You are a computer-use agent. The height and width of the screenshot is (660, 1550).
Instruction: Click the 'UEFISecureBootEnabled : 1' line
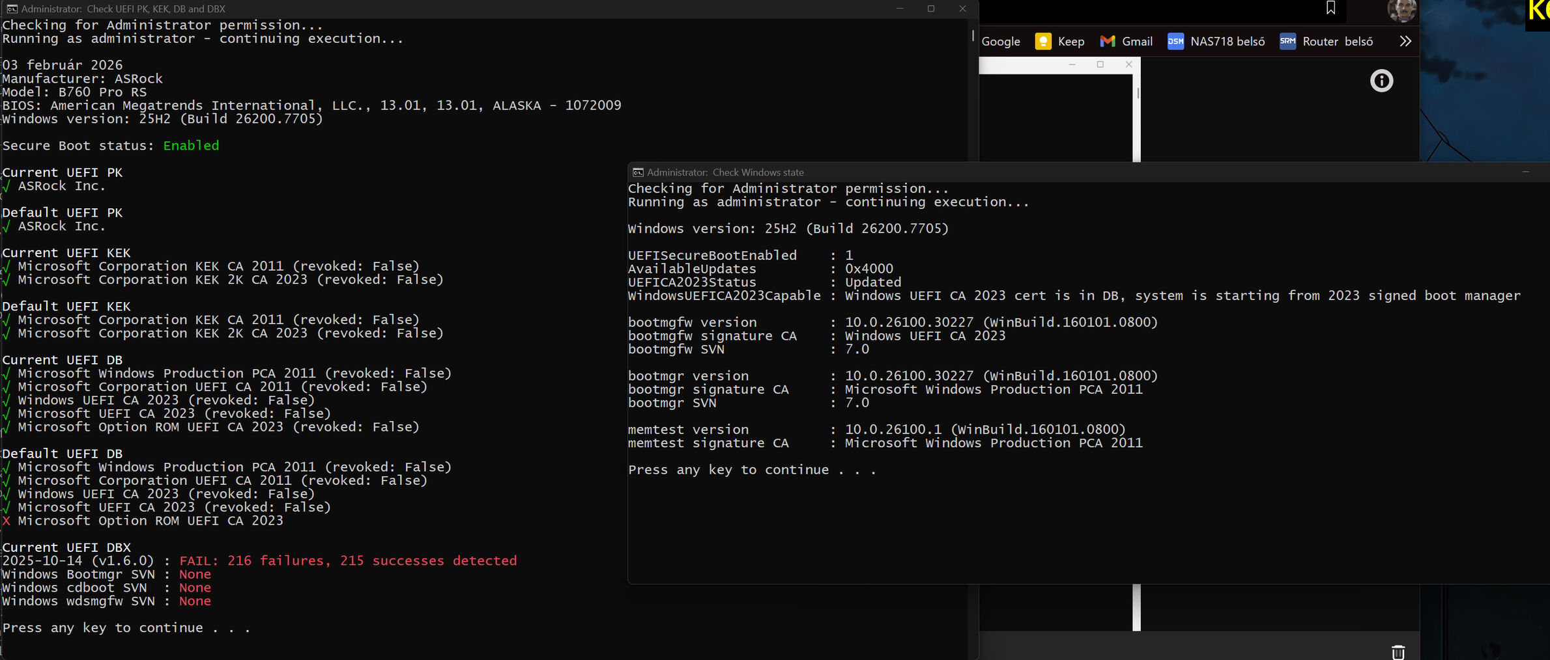click(740, 255)
